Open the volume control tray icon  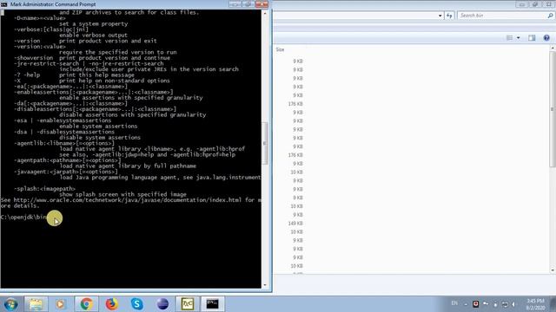[513, 304]
